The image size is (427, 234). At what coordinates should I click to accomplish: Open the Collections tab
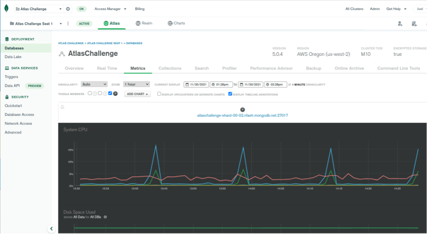click(170, 68)
